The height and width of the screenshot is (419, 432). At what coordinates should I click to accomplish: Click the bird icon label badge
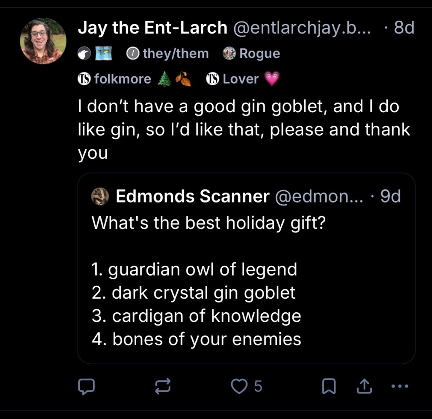84,54
